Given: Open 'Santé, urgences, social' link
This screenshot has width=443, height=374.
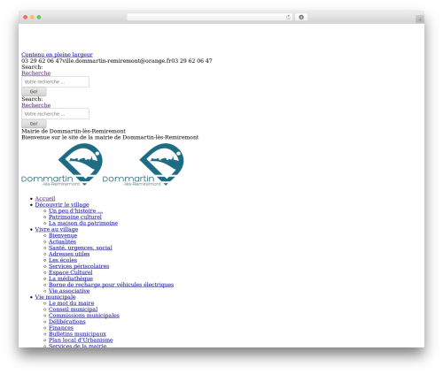Looking at the screenshot, I should 81,248.
